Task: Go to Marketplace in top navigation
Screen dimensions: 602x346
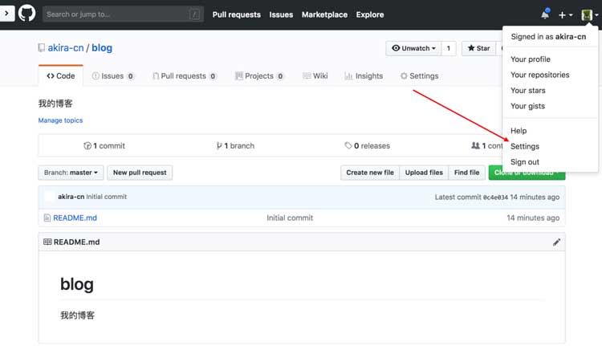Action: (324, 14)
